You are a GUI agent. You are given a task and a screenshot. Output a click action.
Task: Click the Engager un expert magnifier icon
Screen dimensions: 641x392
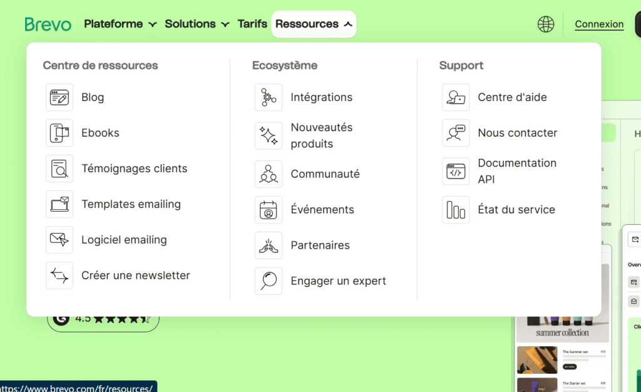[269, 281]
